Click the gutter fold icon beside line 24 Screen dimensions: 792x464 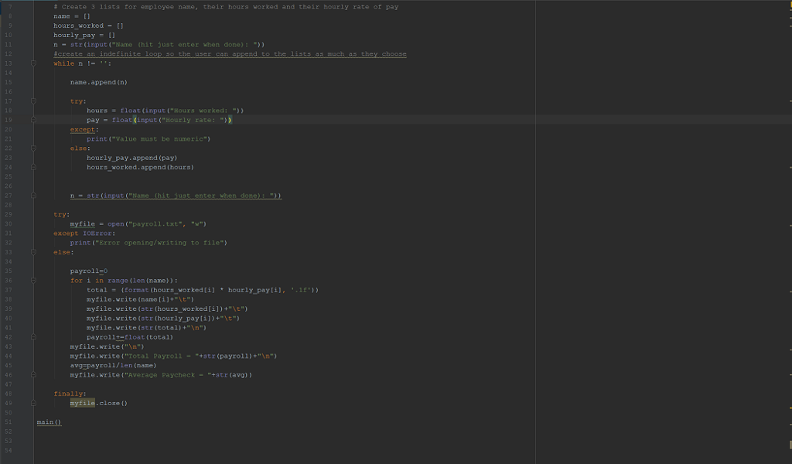pos(32,166)
